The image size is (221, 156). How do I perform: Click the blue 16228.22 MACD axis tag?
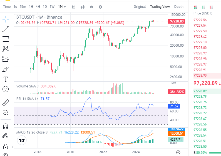pyautogui.click(x=177, y=129)
